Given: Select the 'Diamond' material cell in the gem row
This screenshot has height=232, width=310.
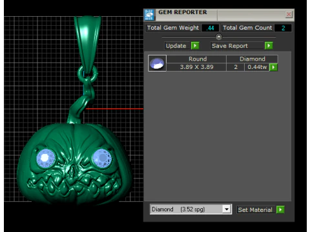Looking at the screenshot, I should tap(253, 59).
